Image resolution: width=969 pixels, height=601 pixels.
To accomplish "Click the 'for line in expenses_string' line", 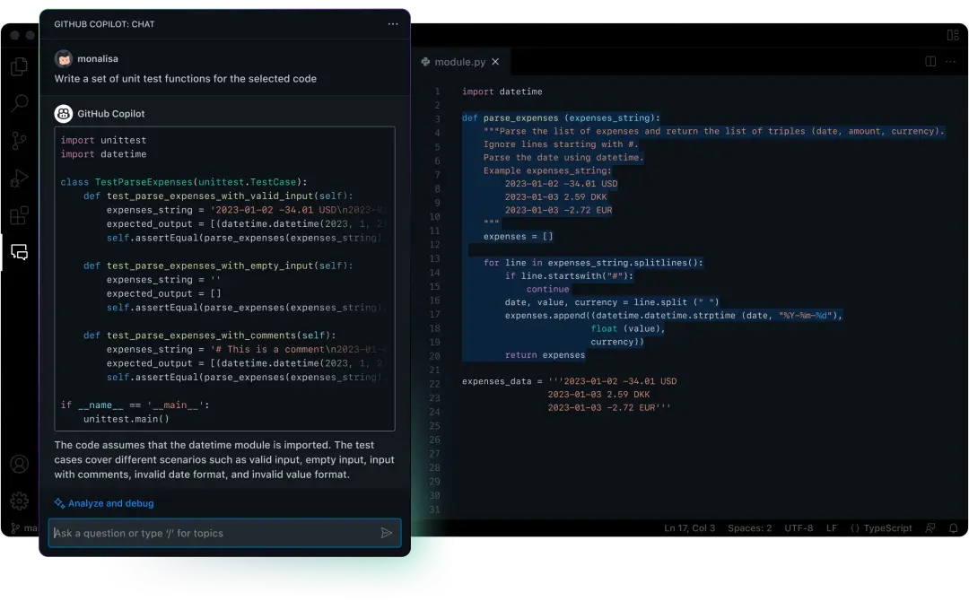I will pyautogui.click(x=593, y=263).
